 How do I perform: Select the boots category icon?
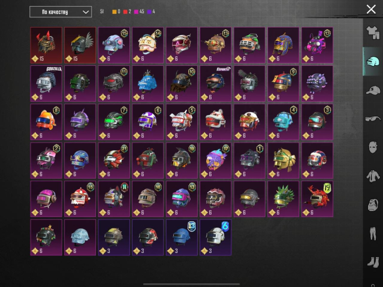coord(373,262)
